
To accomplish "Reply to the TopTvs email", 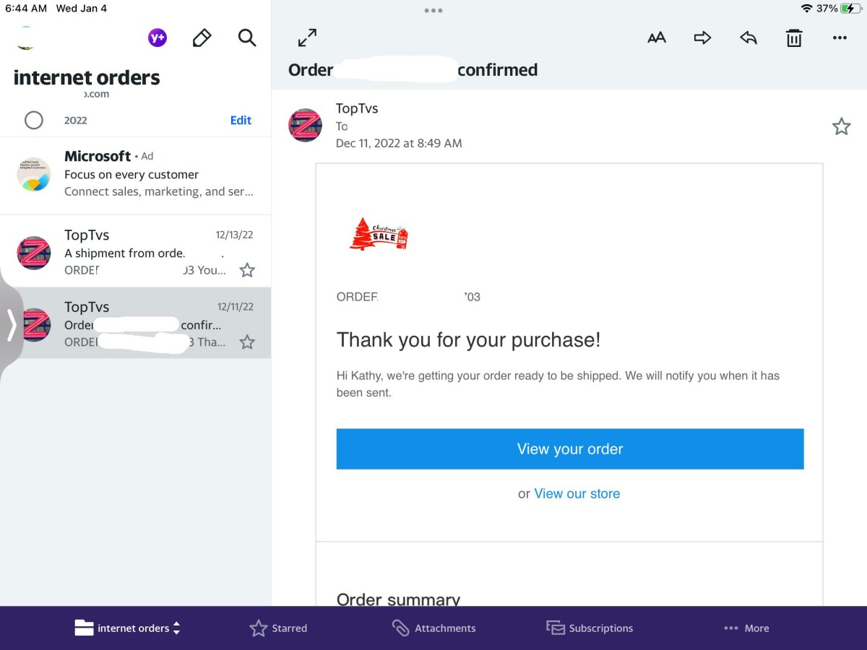I will (748, 38).
